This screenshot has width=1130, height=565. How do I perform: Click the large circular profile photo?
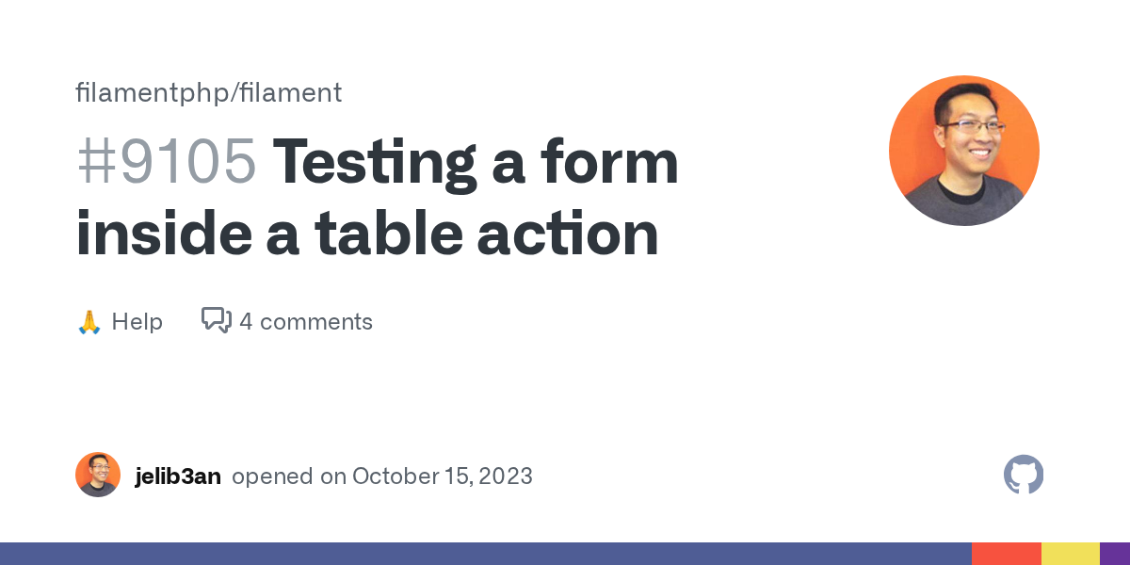pos(963,151)
